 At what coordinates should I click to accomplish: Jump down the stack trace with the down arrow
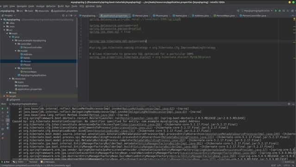coord(7,112)
